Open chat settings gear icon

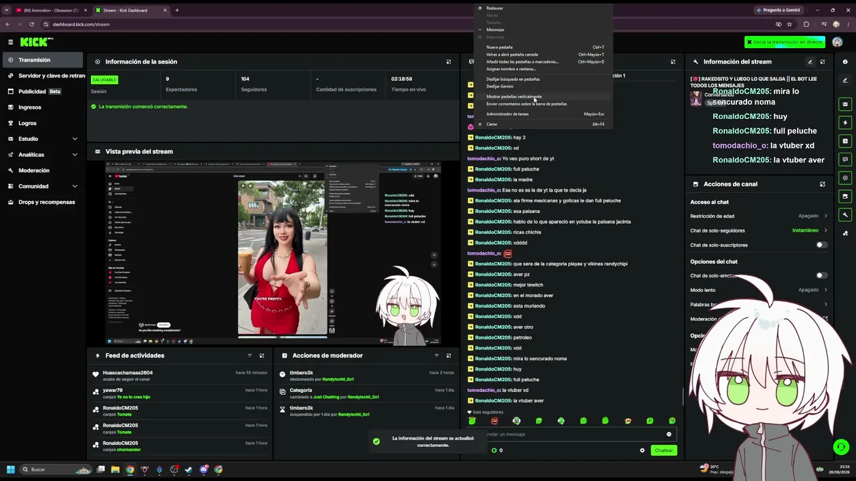[x=642, y=450]
